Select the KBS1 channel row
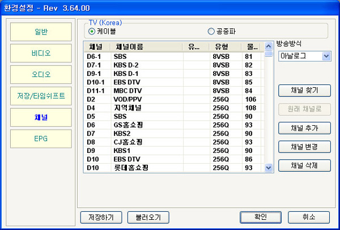This screenshot has width=340, height=230. point(174,151)
